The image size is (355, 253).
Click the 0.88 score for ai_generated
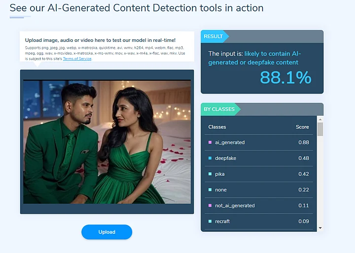pyautogui.click(x=304, y=142)
